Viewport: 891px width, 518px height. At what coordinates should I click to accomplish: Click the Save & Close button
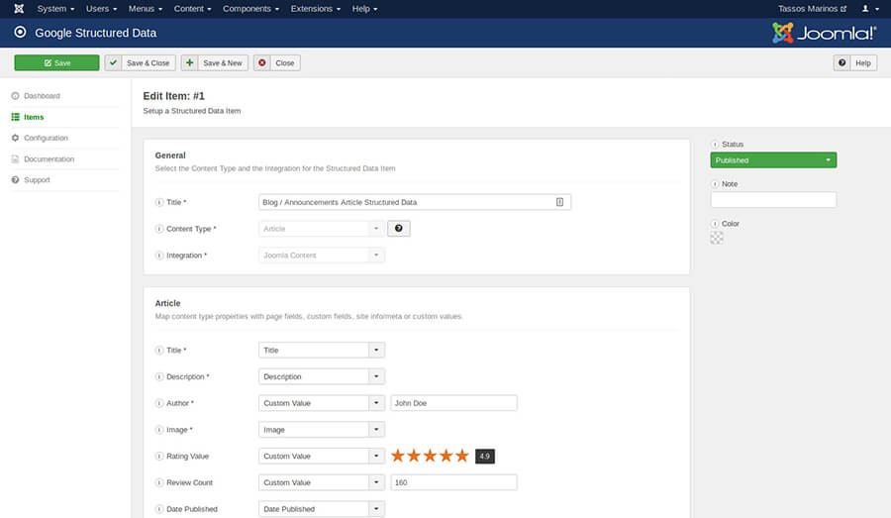[x=140, y=62]
